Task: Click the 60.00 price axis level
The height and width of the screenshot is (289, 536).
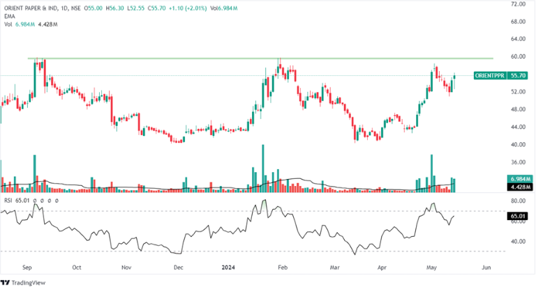Action: (518, 56)
